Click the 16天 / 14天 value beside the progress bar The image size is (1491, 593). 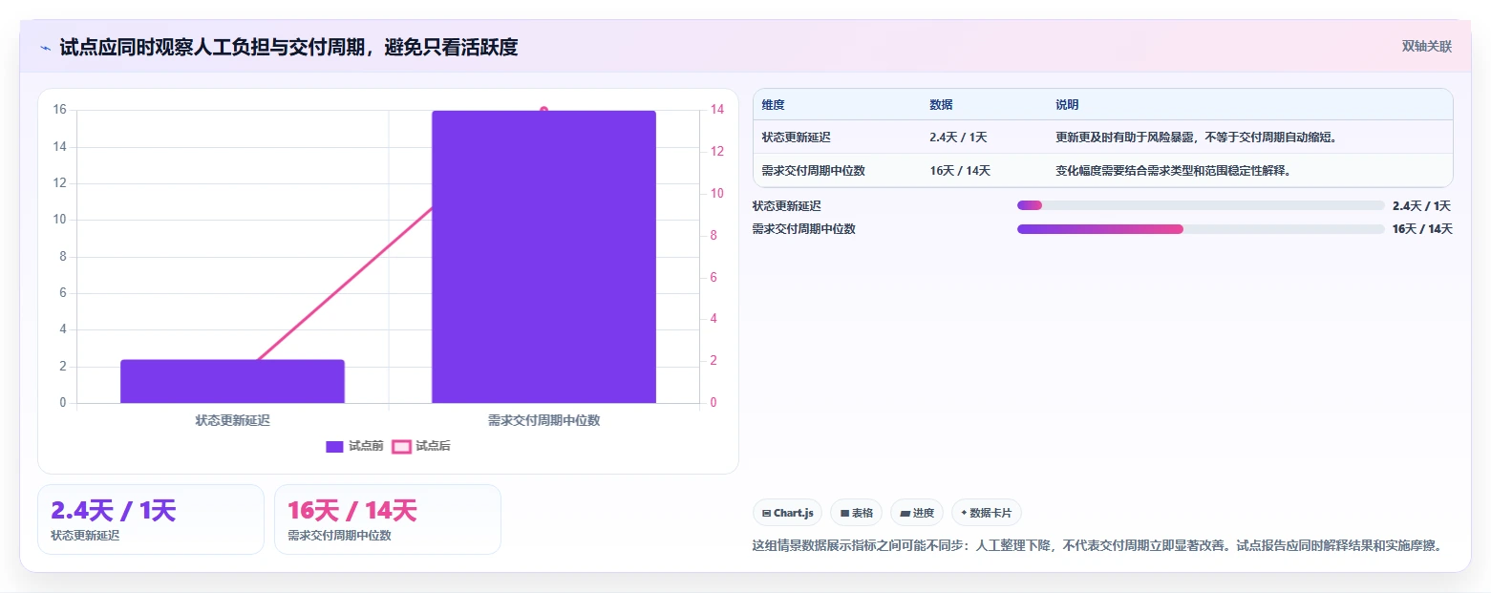[x=1422, y=229]
